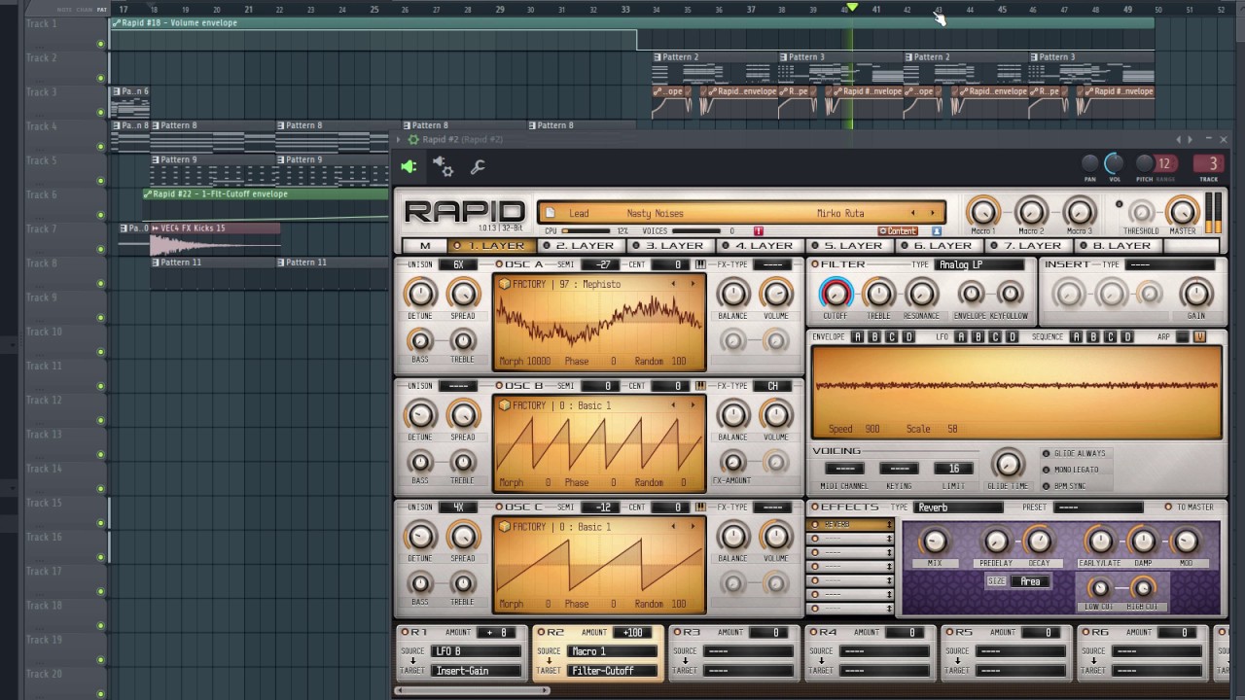Toggle the Filter section power
The image size is (1245, 700).
tap(815, 264)
